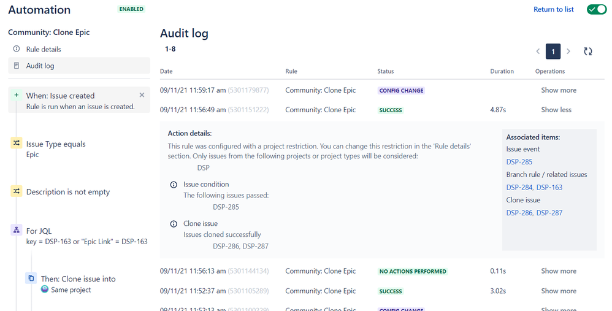Click the Rule details info icon

tap(17, 49)
